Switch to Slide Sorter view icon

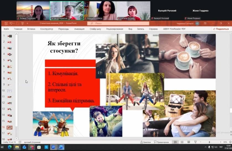tap(182, 142)
